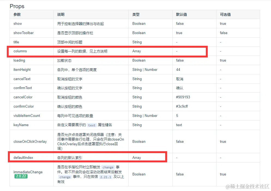Click the 2.21.1 inline code tag
Screen dimensions: 271x191
[106, 177]
